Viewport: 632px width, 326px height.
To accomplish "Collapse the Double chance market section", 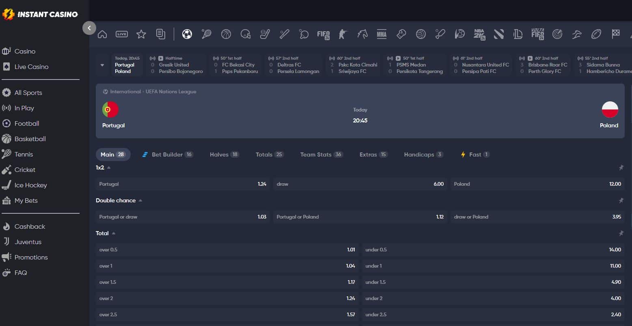I will coord(140,200).
